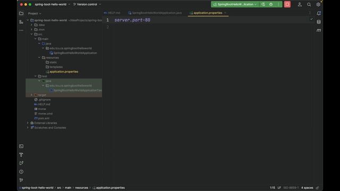Select HELP.md in project tree
Viewport: 340px width, 191px height.
[44, 104]
